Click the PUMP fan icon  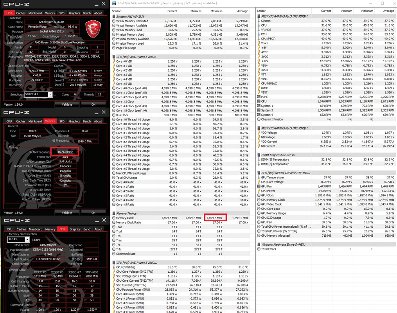click(x=259, y=97)
